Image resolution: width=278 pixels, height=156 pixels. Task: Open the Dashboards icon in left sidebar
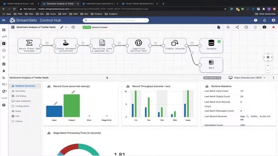[4, 30]
